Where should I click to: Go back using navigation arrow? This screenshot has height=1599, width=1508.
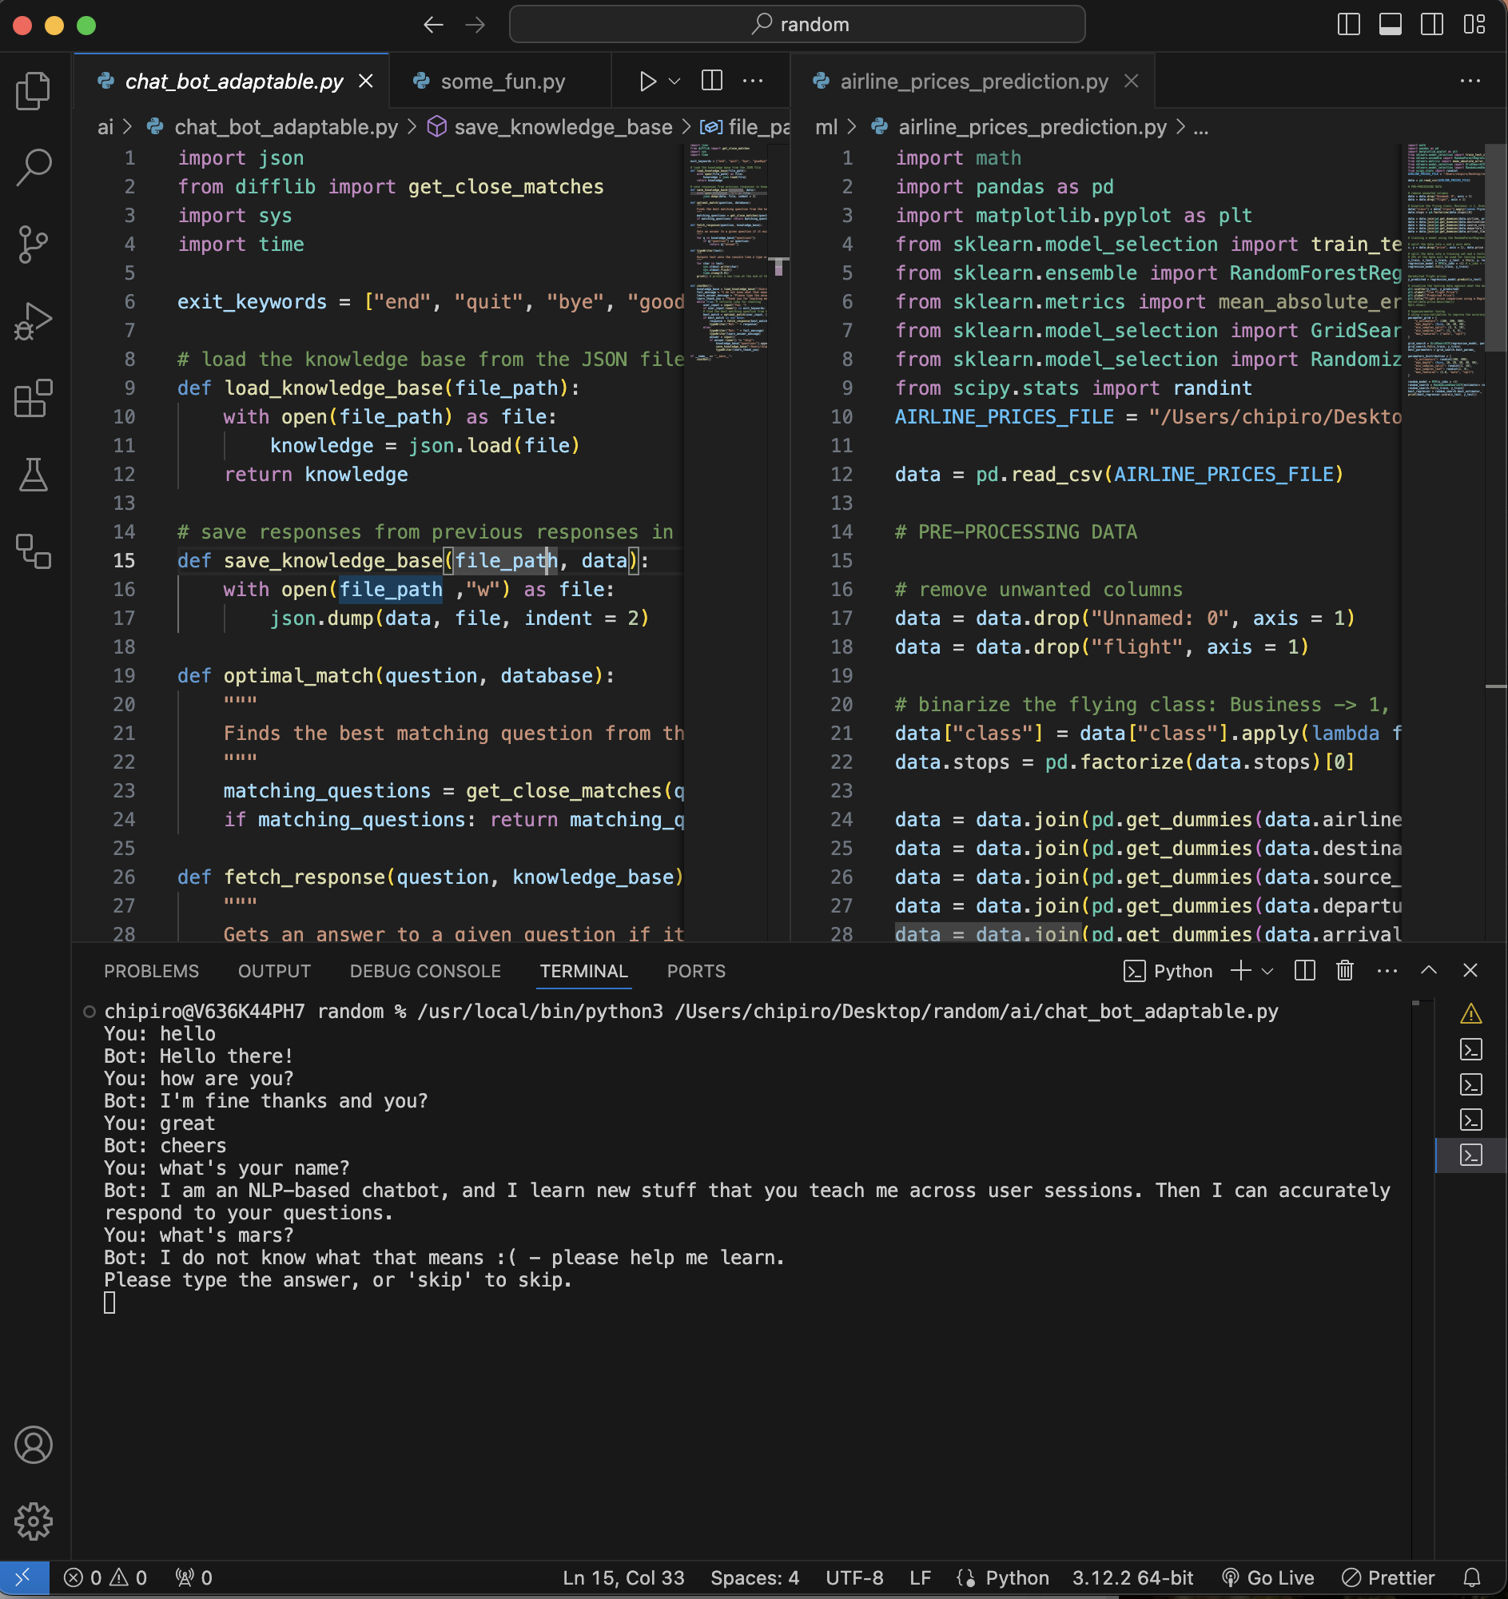click(433, 25)
